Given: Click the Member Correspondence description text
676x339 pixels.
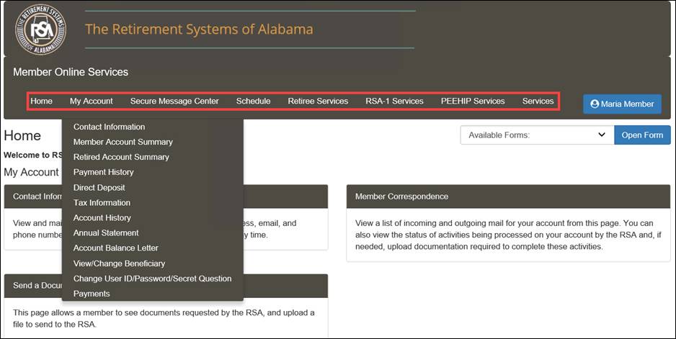Looking at the screenshot, I should click(x=508, y=235).
